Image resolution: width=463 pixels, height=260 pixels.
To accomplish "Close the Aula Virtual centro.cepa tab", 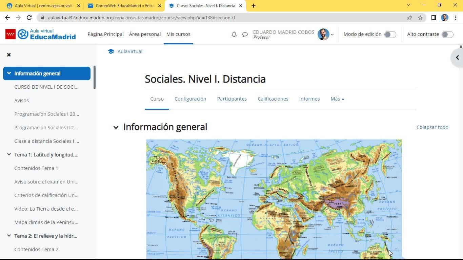I will (79, 6).
